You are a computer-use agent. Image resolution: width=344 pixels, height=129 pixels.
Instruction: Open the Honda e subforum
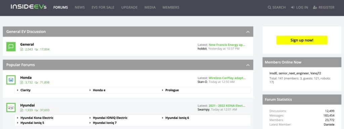pyautogui.click(x=99, y=90)
